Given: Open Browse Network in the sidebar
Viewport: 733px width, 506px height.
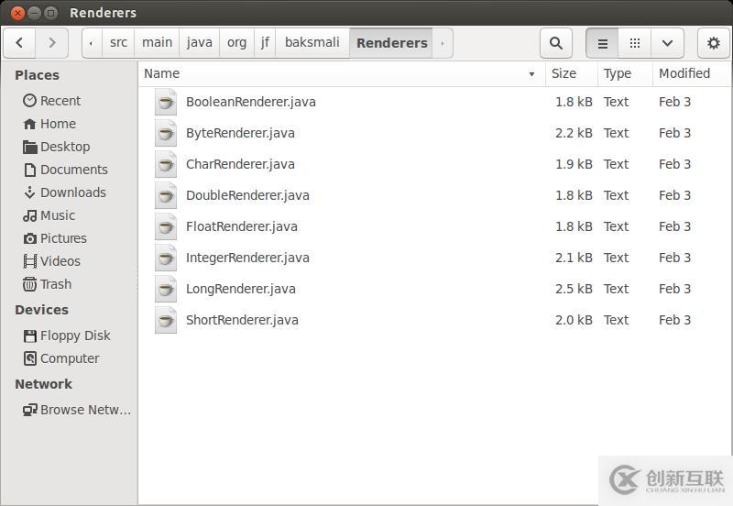Looking at the screenshot, I should 84,410.
